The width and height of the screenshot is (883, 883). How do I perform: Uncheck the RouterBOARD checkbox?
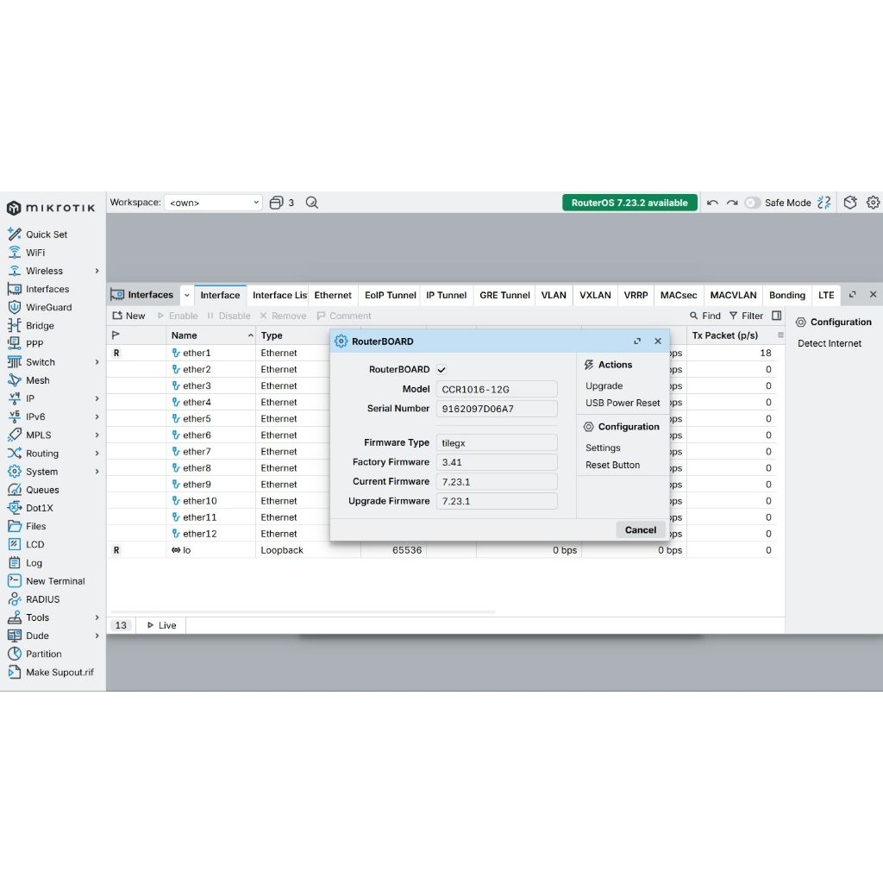441,370
